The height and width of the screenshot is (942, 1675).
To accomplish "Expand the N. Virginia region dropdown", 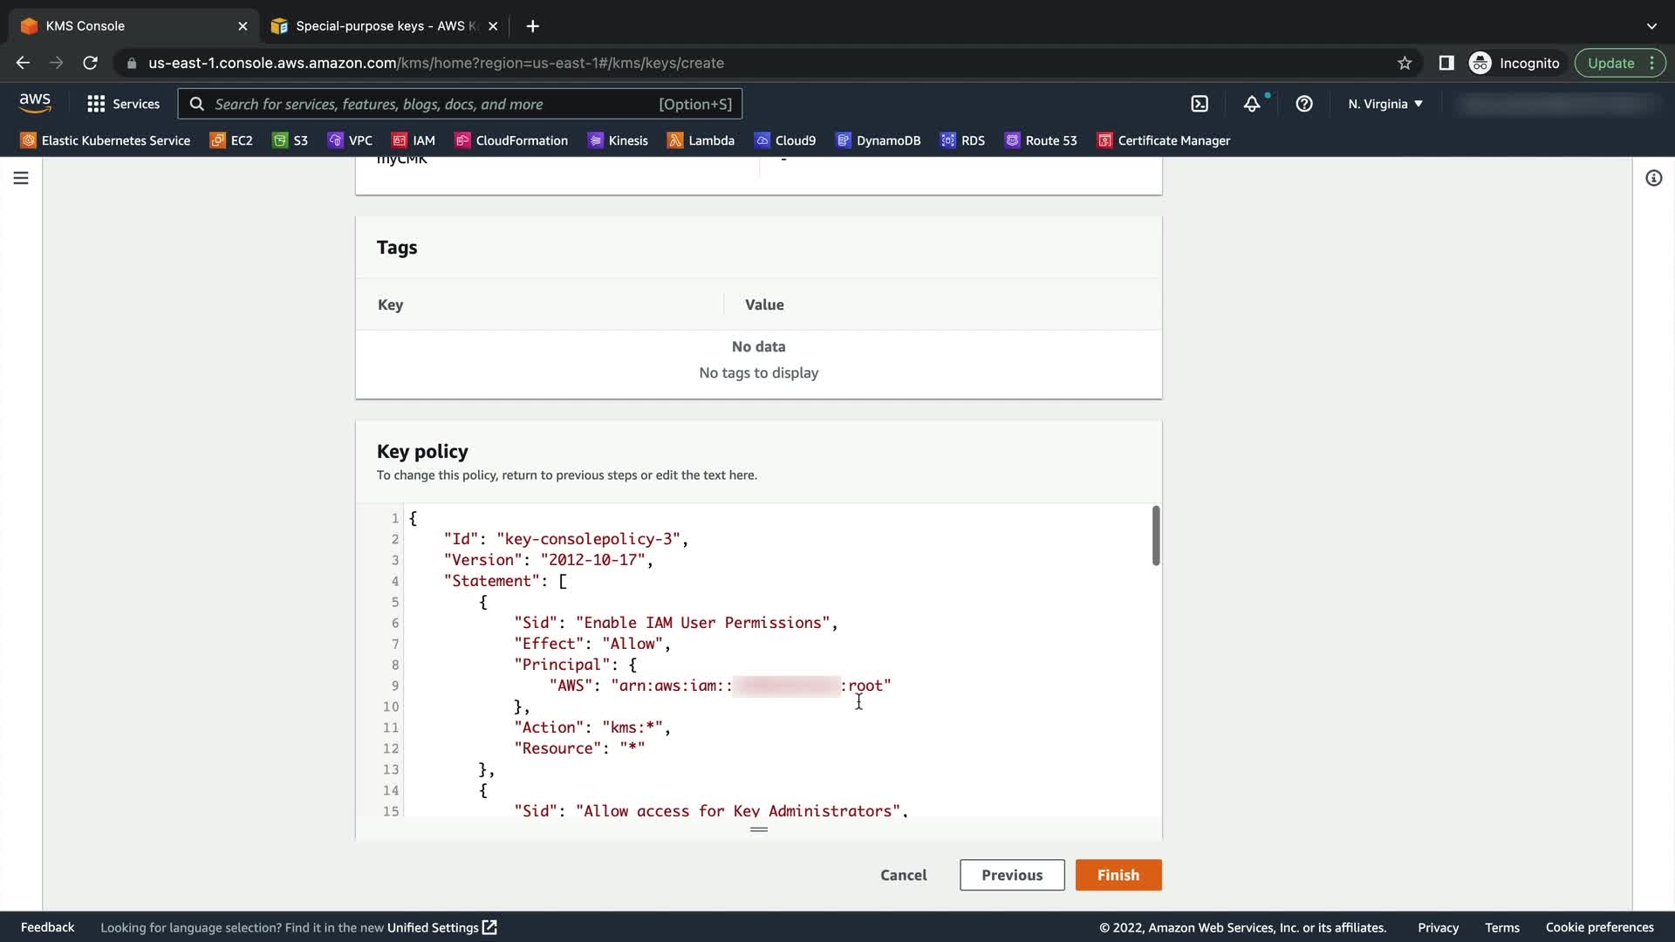I will pos(1384,104).
